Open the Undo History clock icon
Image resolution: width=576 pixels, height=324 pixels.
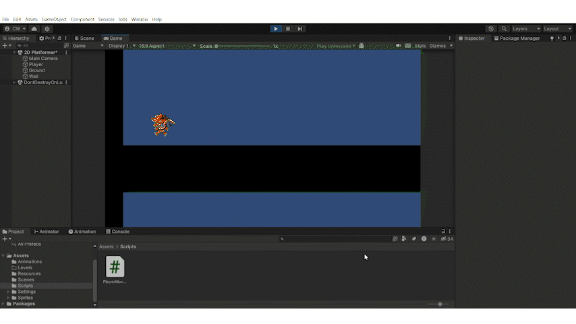pos(491,28)
